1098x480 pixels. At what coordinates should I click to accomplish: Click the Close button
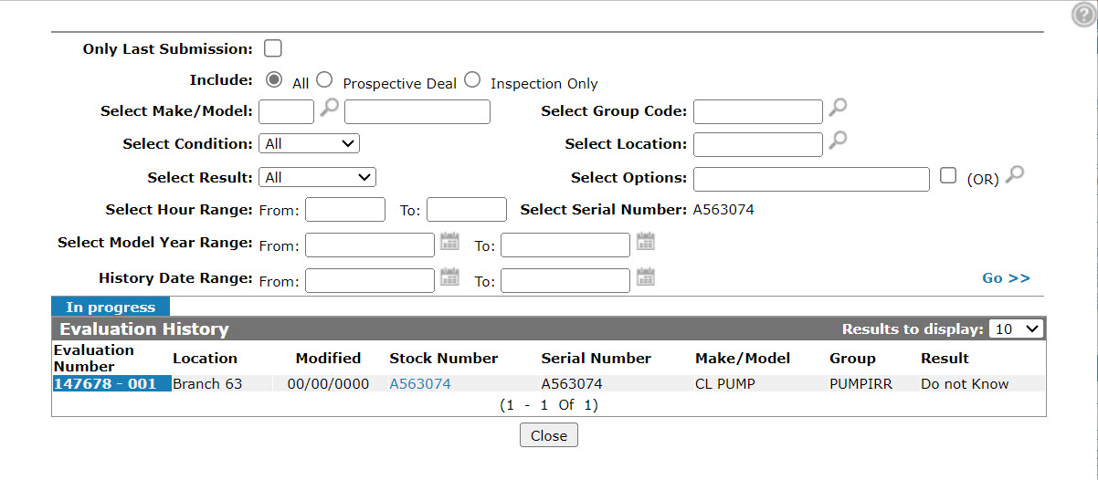(549, 435)
